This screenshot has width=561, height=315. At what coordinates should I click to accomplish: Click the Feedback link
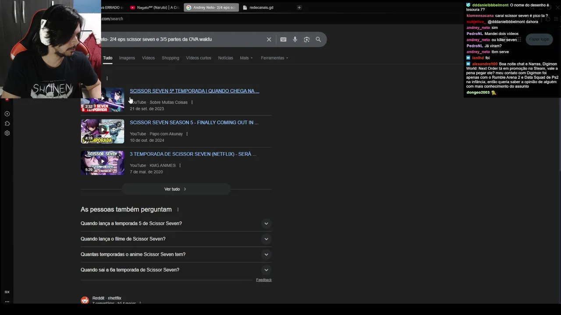[264, 280]
